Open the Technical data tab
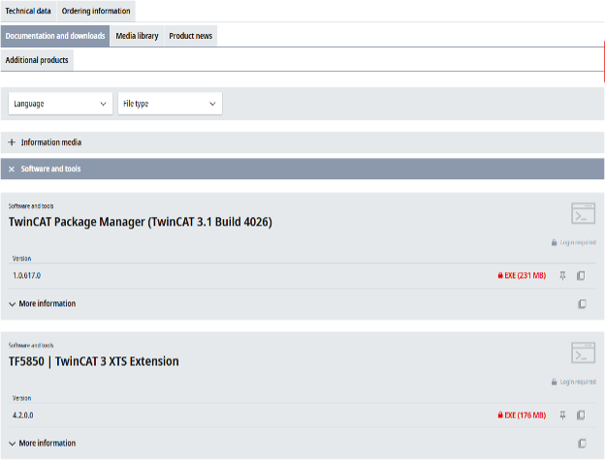This screenshot has width=605, height=461. (x=28, y=11)
